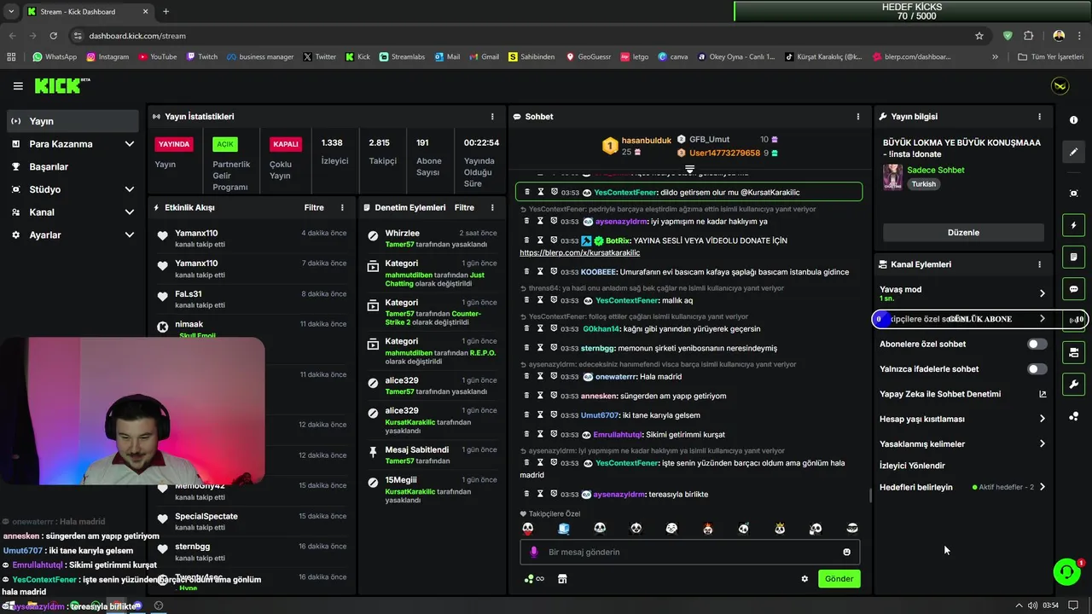Click the Twitch bookmark
The height and width of the screenshot is (614, 1092).
pos(200,56)
